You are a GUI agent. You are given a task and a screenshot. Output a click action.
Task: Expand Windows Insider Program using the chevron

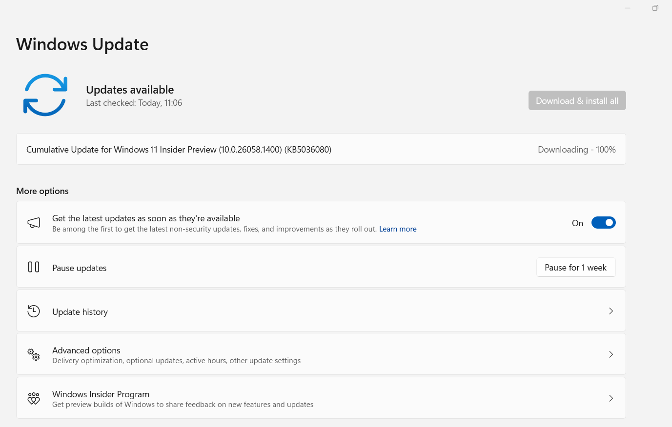coord(611,398)
